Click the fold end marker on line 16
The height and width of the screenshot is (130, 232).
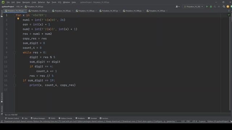click(15, 85)
